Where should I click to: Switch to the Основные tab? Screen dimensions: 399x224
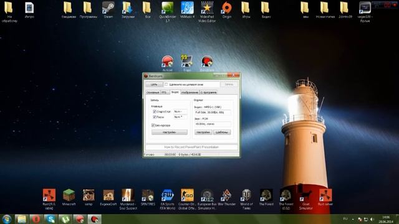pyautogui.click(x=153, y=93)
